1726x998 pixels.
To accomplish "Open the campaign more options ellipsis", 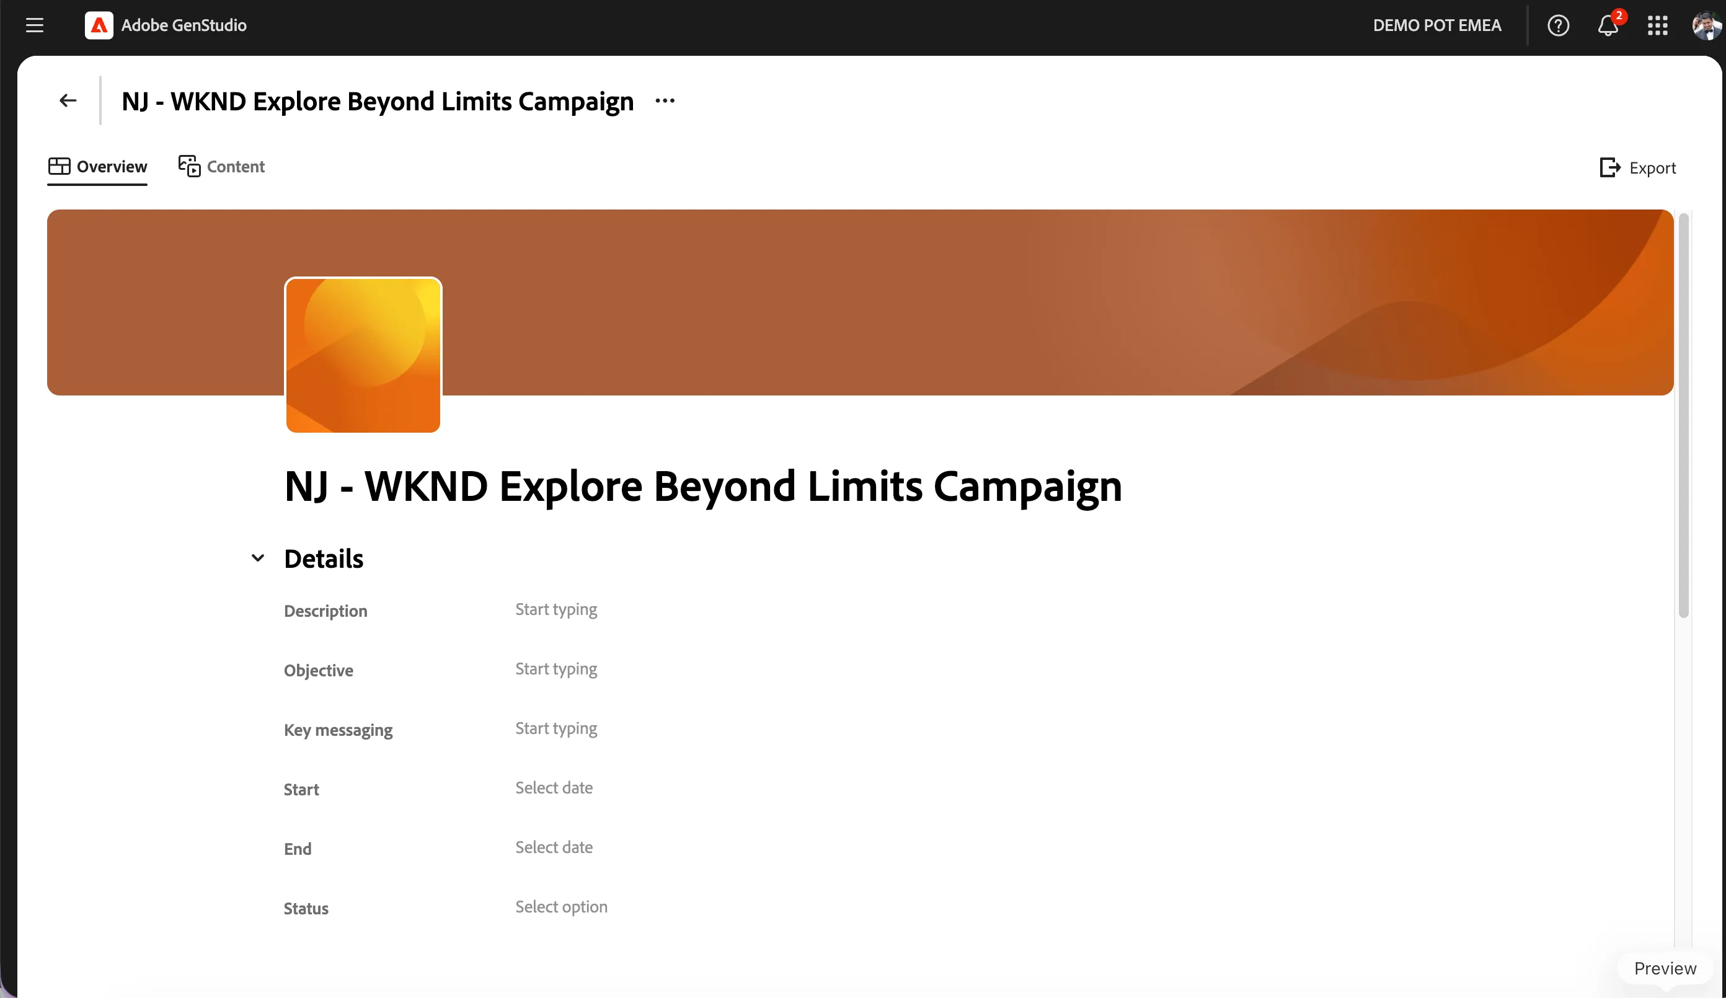I will 665,100.
